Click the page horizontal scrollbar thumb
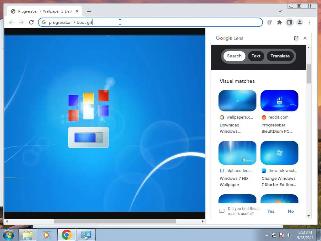This screenshot has width=321, height=241. click(x=115, y=221)
